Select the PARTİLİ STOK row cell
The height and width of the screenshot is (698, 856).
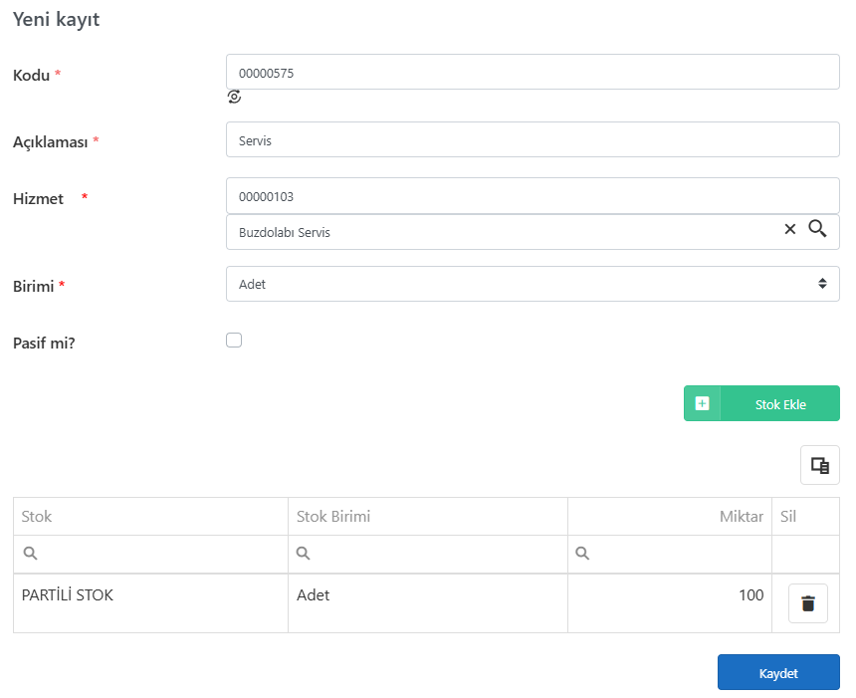pyautogui.click(x=150, y=603)
